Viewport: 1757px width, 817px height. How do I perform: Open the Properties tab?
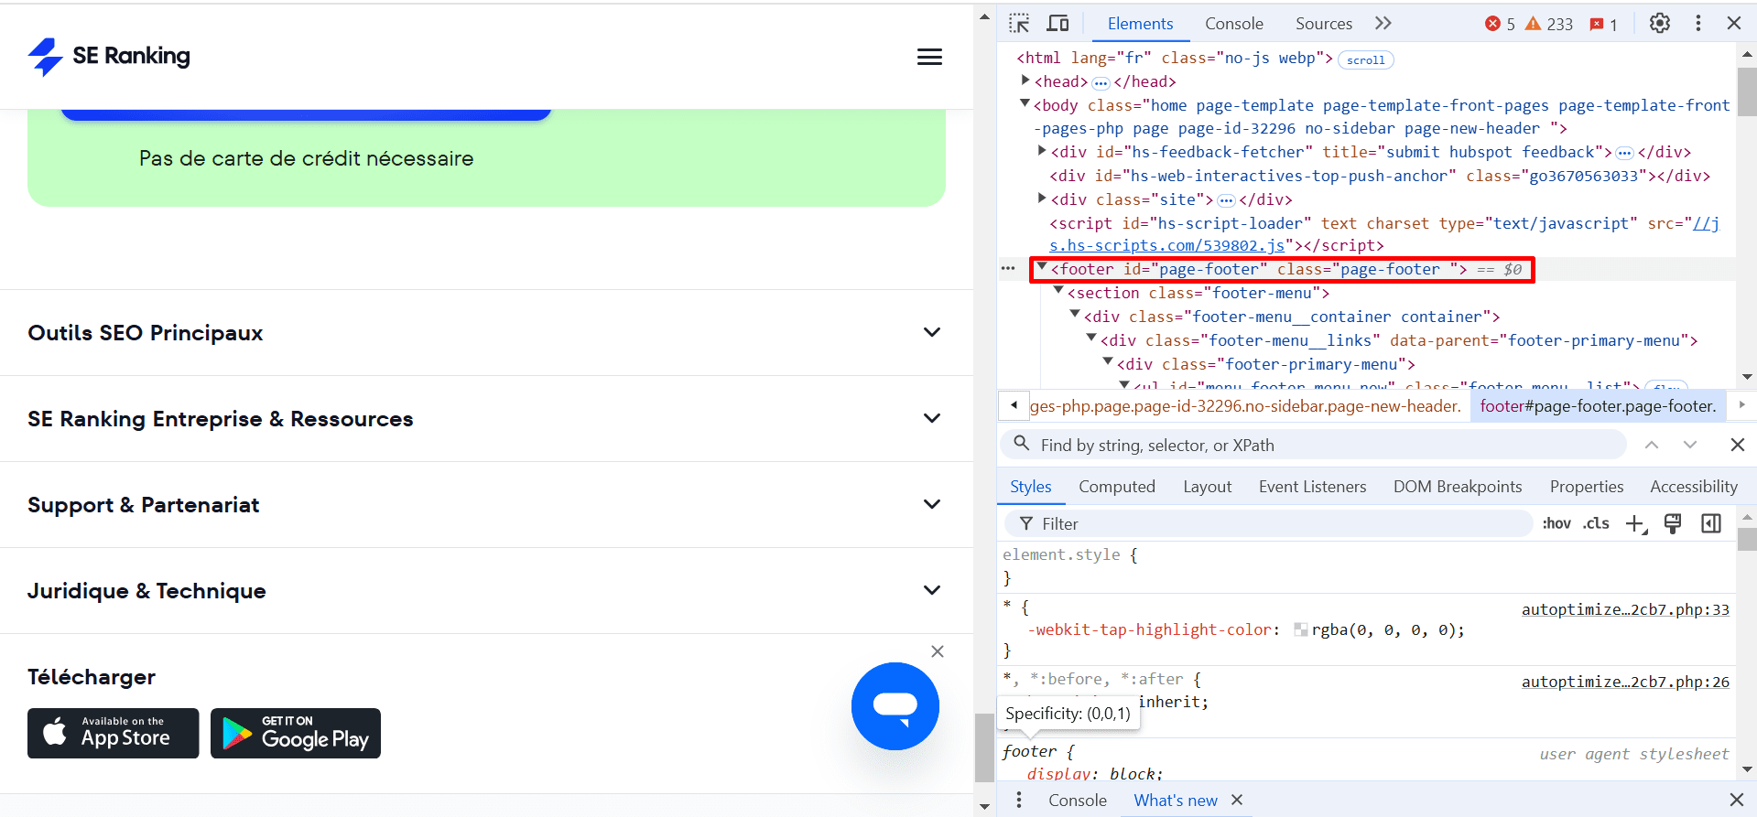pos(1587,487)
